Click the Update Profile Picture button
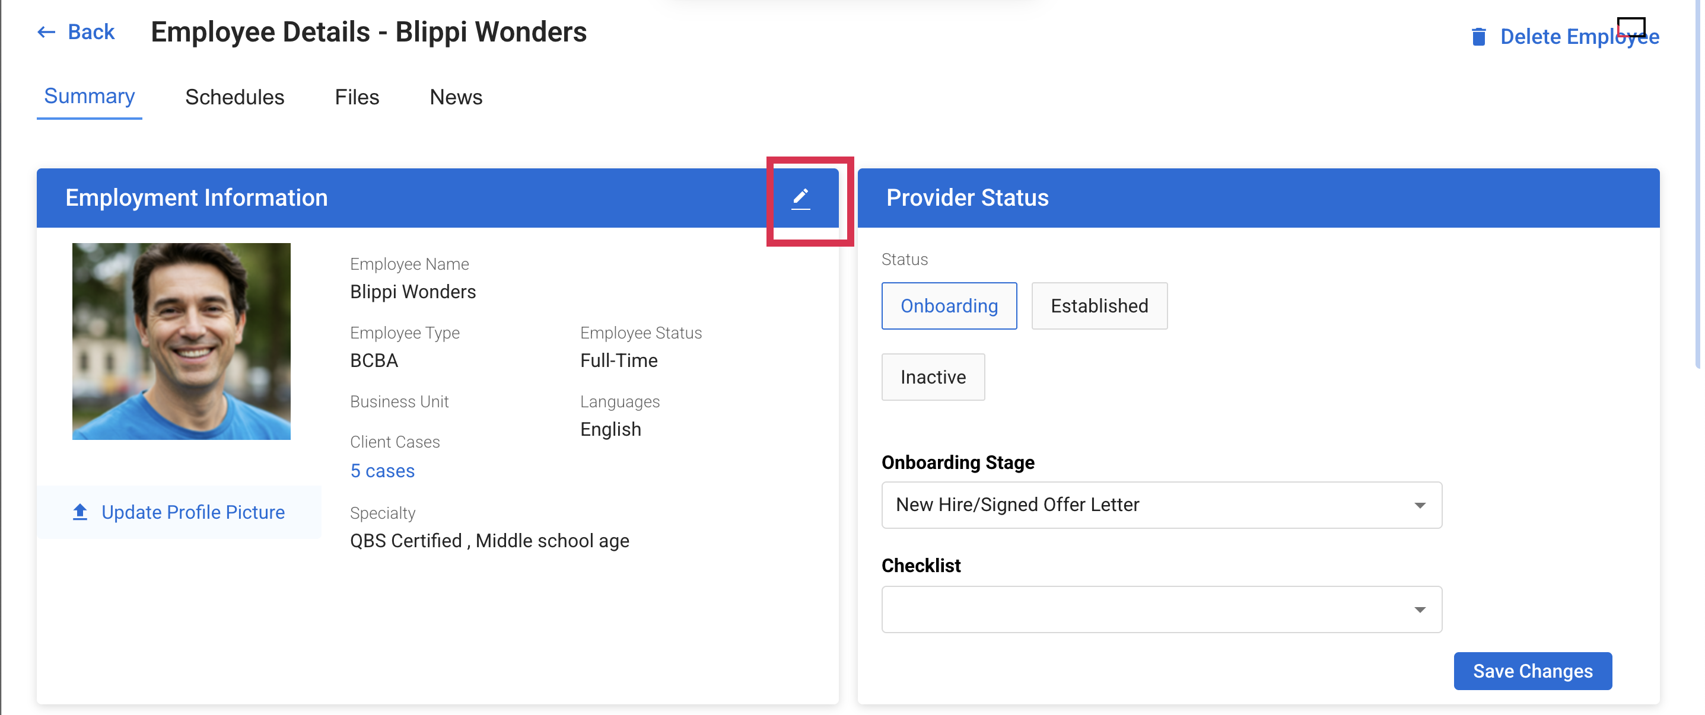This screenshot has width=1705, height=715. [192, 512]
